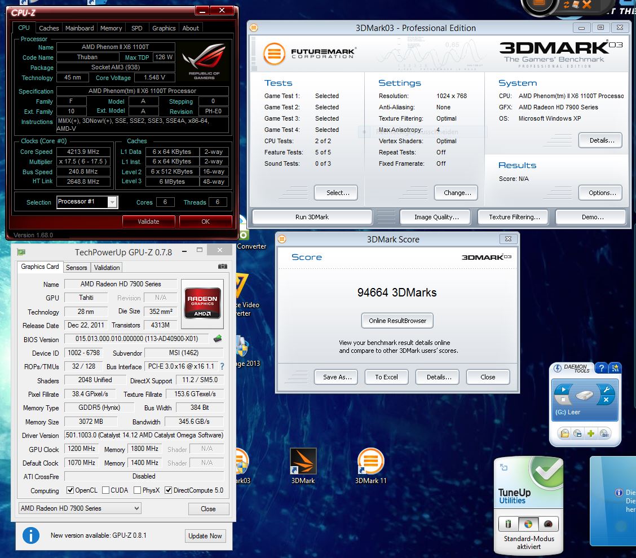Switch to CPU-Z Memory tab
The height and width of the screenshot is (558, 636).
(111, 28)
